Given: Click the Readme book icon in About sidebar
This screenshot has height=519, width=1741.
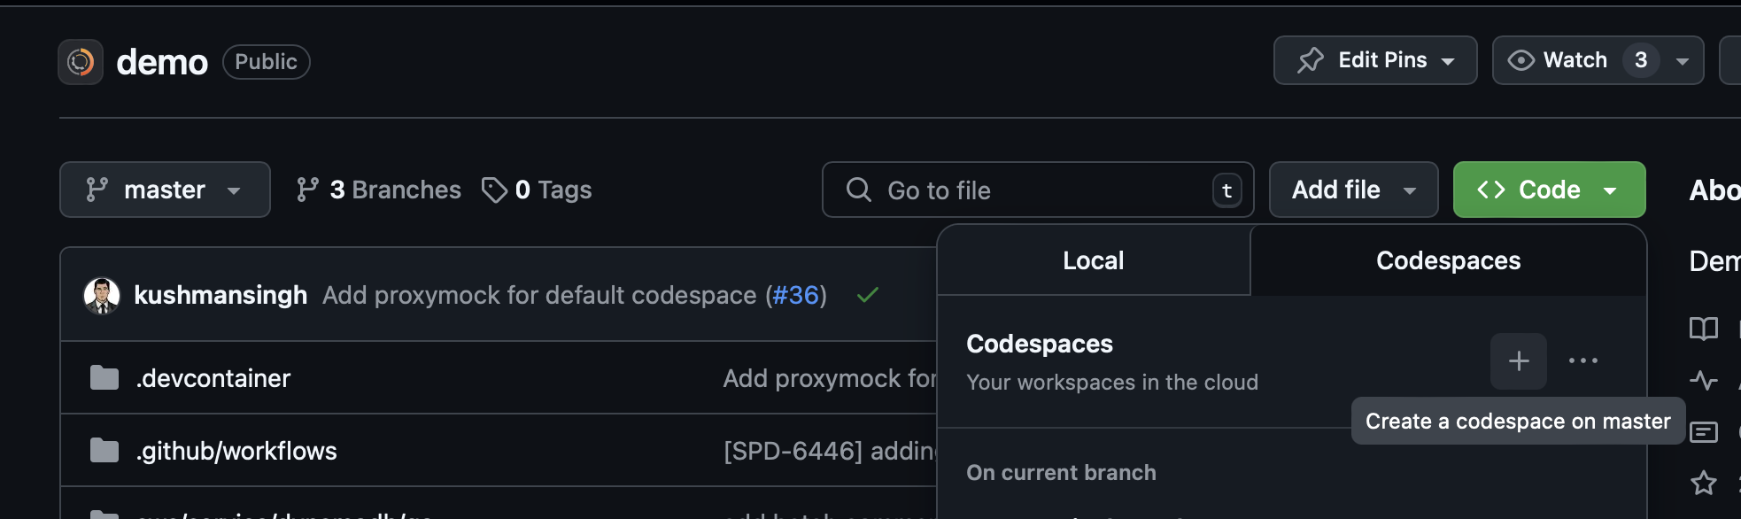Looking at the screenshot, I should [x=1704, y=329].
